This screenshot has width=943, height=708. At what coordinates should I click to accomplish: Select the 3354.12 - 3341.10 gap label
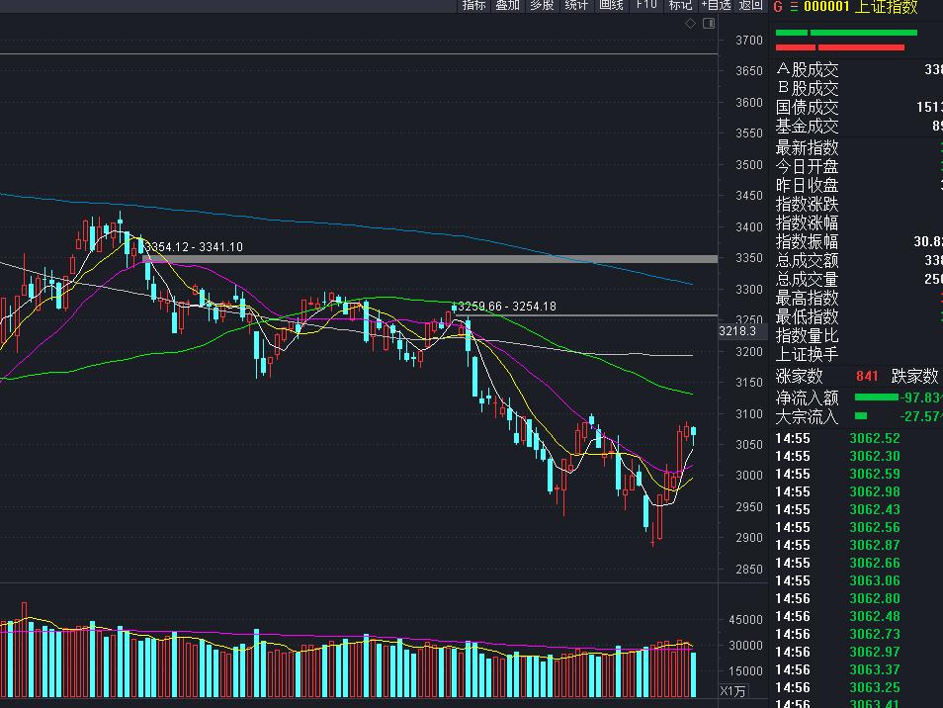[x=194, y=247]
